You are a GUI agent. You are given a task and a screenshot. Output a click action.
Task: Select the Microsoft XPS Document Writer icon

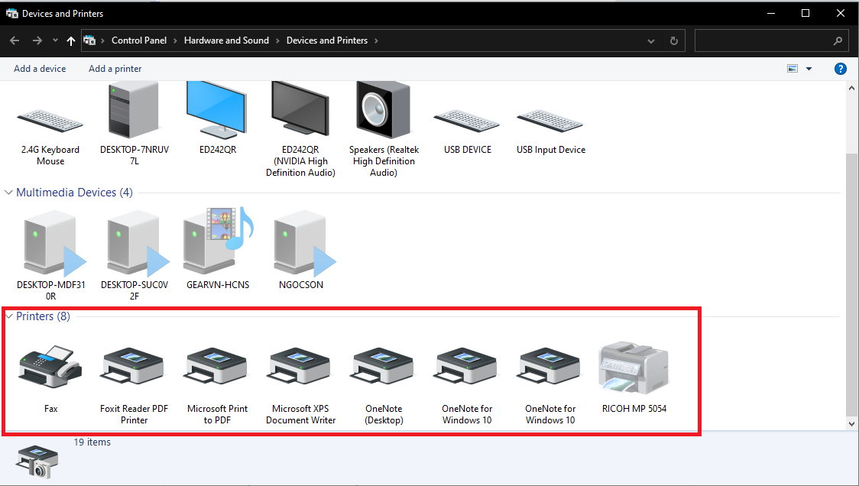[300, 365]
